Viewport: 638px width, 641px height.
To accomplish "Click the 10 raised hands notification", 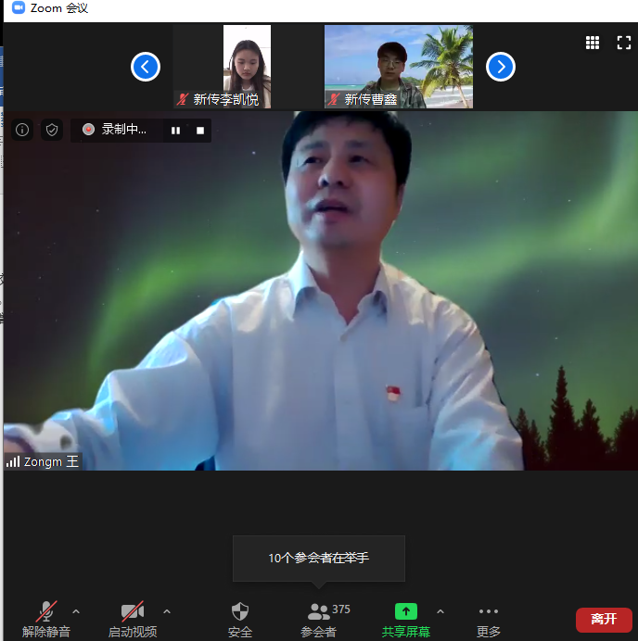I will pyautogui.click(x=318, y=558).
